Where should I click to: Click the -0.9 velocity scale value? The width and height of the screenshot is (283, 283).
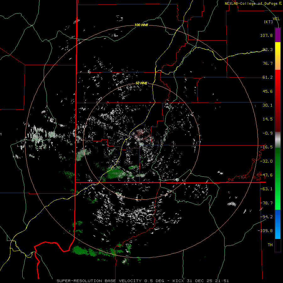pyautogui.click(x=268, y=133)
